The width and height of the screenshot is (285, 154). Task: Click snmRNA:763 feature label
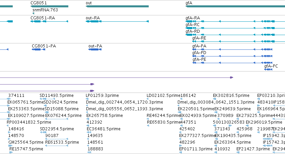45,10
